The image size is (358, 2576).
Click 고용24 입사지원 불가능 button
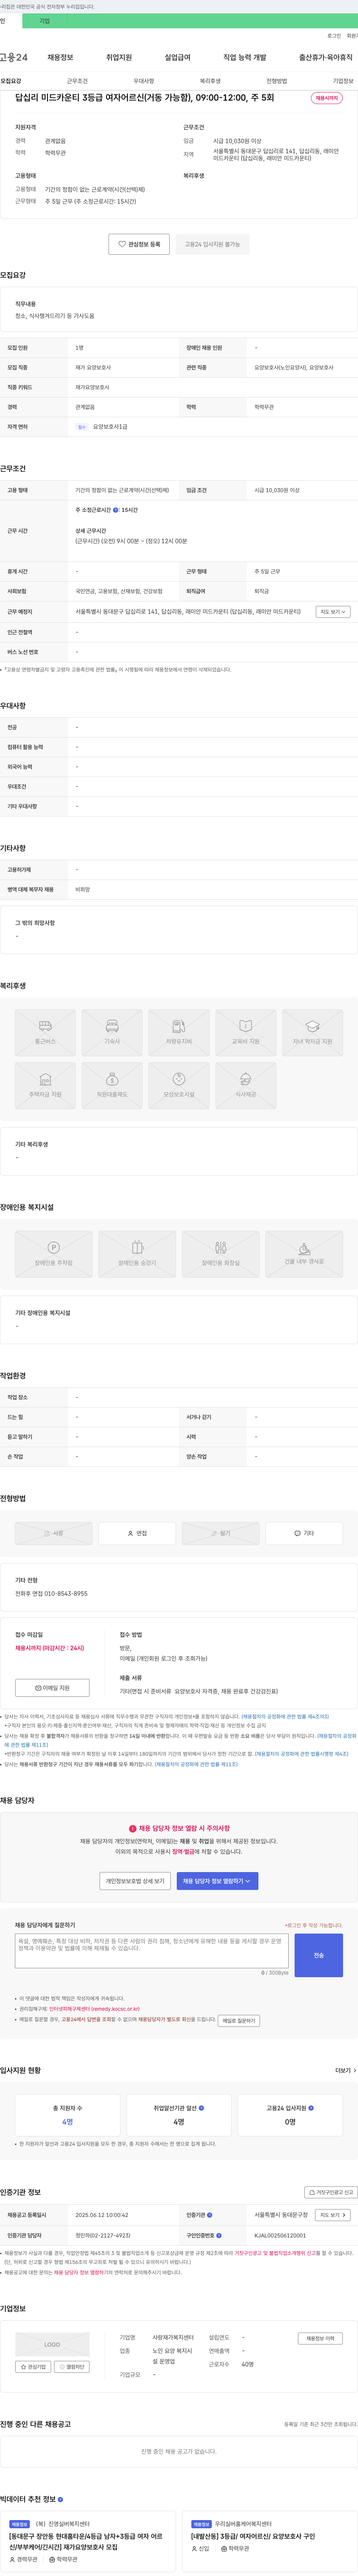tap(212, 244)
